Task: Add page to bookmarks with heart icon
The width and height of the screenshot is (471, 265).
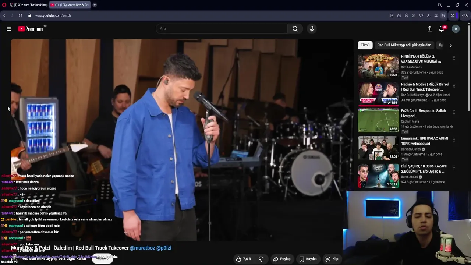Action: click(x=421, y=15)
